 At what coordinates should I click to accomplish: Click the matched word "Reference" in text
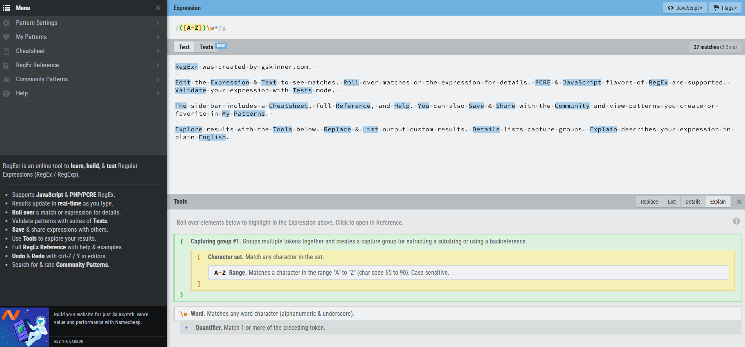[x=353, y=106]
